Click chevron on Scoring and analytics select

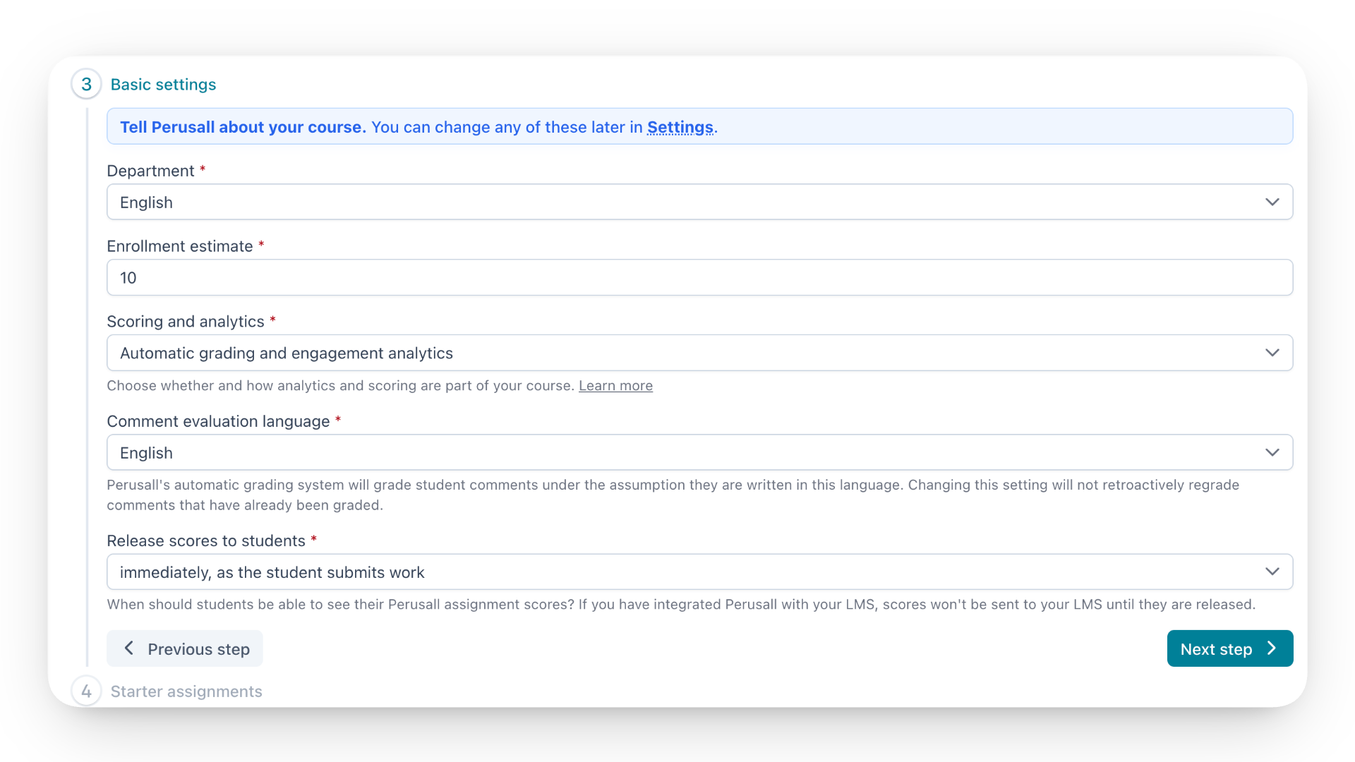pos(1272,353)
